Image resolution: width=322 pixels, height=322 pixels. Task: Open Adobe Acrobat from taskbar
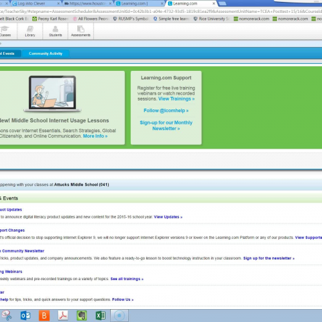pos(63,316)
